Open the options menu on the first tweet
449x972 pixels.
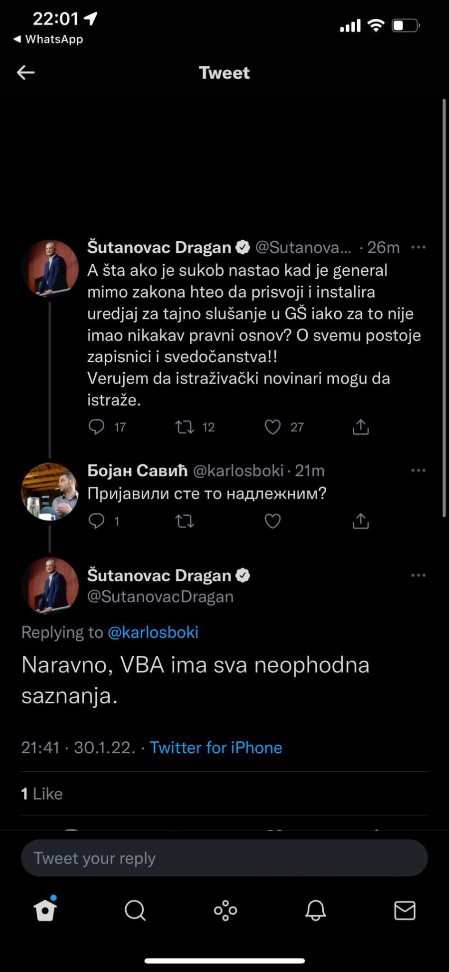[x=419, y=247]
